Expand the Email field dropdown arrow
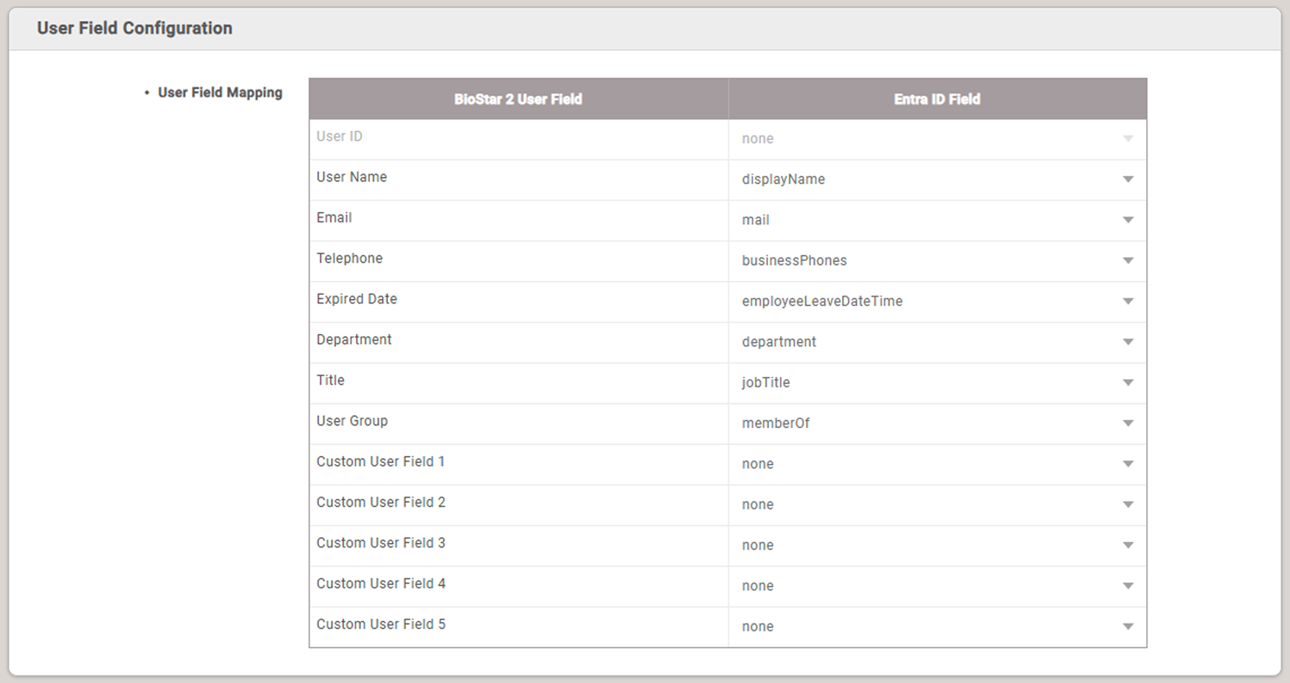This screenshot has height=683, width=1290. coord(1128,220)
